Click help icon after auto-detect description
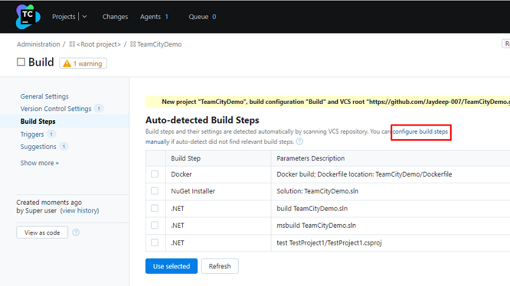Viewport: 510px width, 286px height. (299, 141)
